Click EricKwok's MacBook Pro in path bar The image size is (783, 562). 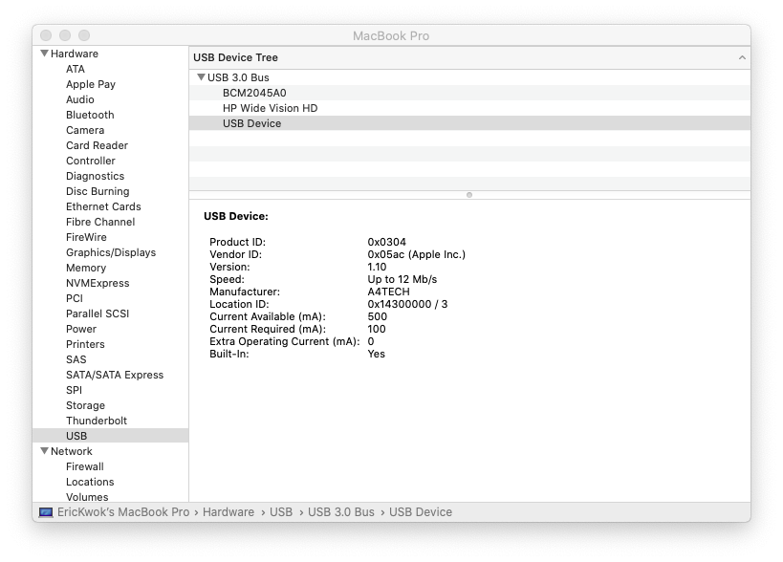123,512
